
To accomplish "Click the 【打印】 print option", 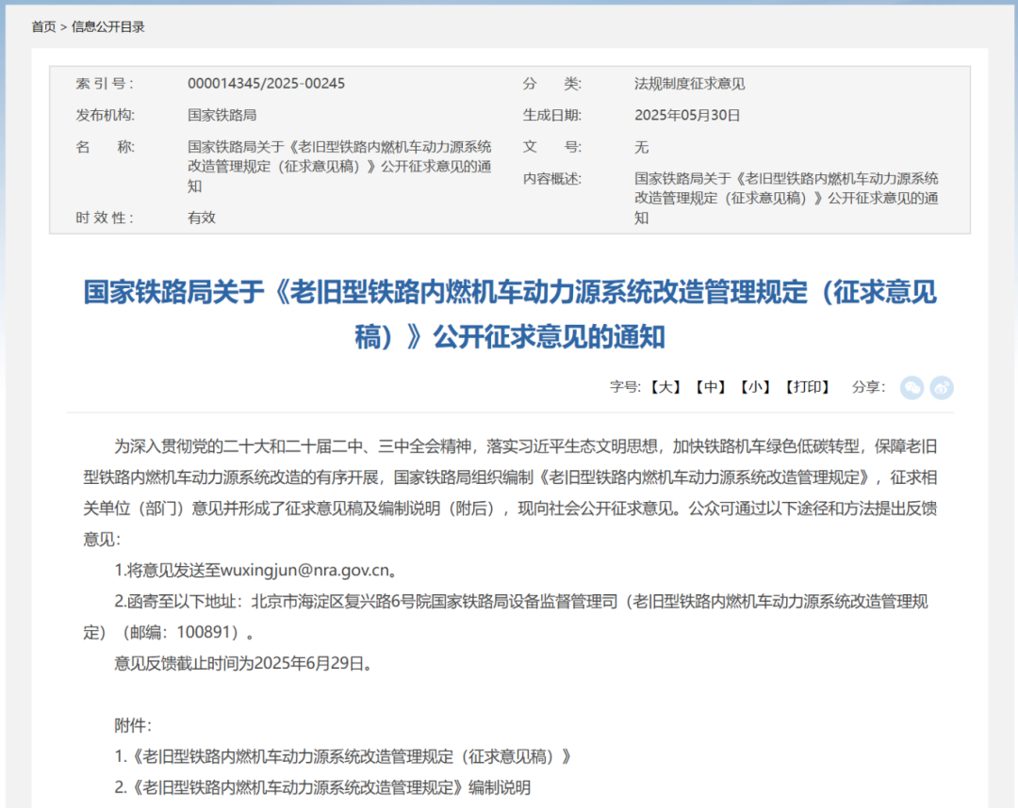I will click(808, 387).
